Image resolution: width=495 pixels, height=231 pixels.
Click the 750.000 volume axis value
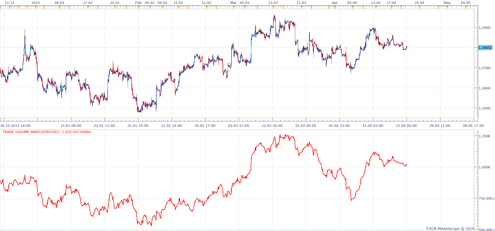[x=486, y=199]
